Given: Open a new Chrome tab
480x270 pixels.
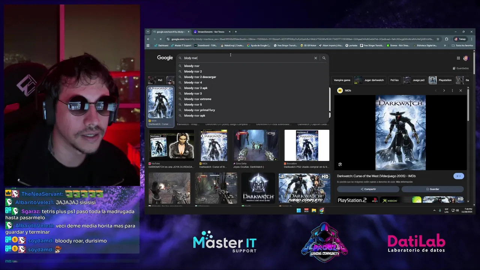Looking at the screenshot, I should click(235, 32).
